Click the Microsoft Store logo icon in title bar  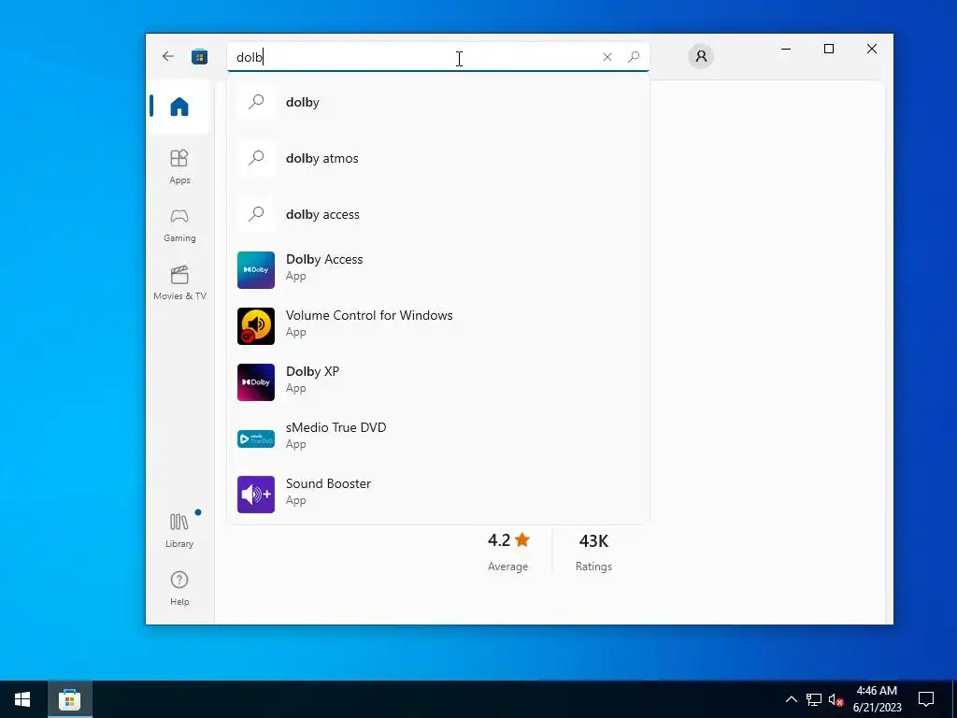click(200, 57)
